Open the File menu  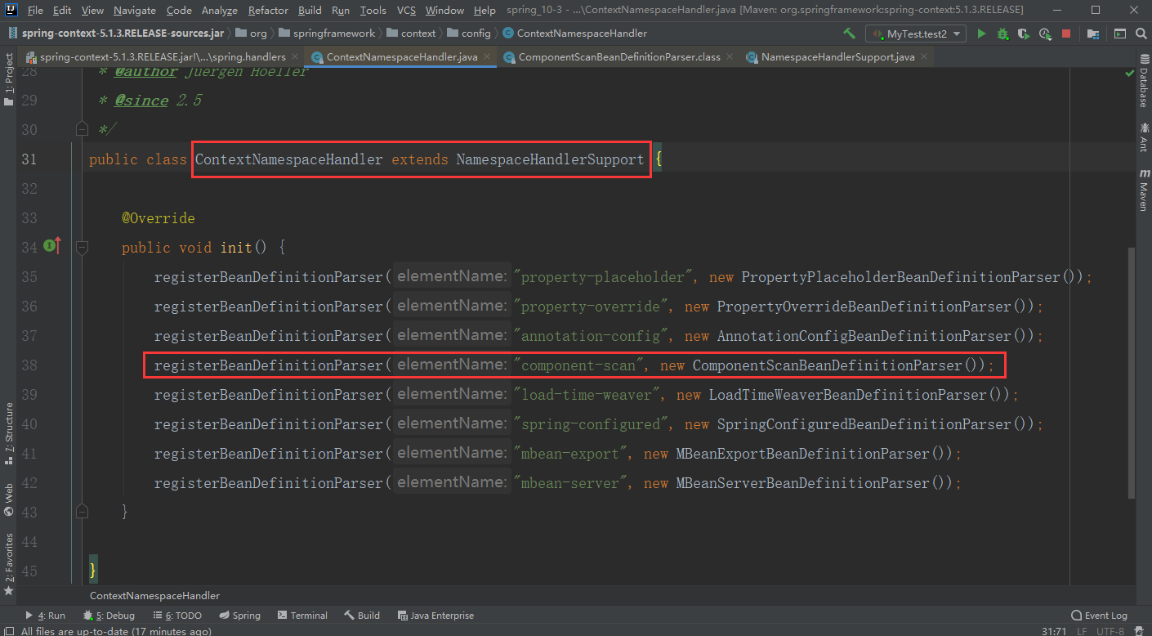click(x=35, y=11)
